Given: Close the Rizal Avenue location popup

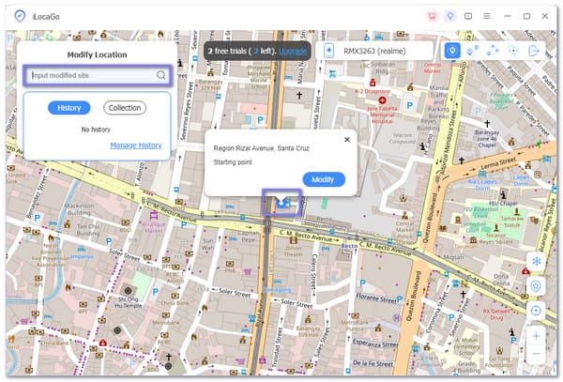Looking at the screenshot, I should pyautogui.click(x=347, y=140).
